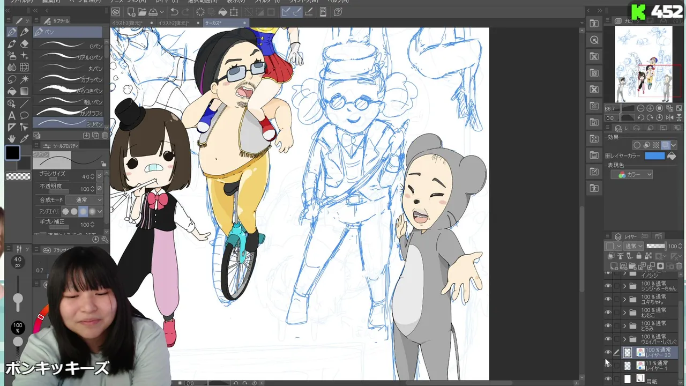The height and width of the screenshot is (386, 686).
Task: Expand the とろみ layer folder
Action: coord(624,326)
